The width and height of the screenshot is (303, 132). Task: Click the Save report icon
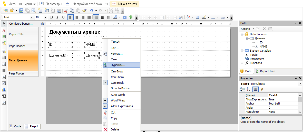point(21,11)
